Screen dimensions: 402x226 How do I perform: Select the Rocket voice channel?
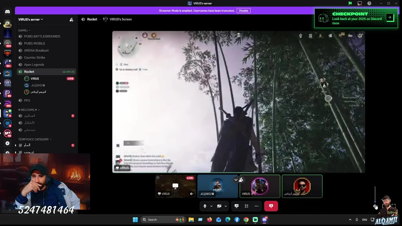pyautogui.click(x=46, y=72)
